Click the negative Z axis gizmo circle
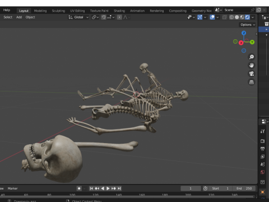This screenshot has width=269, height=202. (x=244, y=50)
